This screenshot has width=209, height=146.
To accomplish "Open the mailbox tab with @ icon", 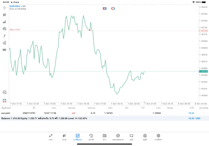I will click(118, 137).
